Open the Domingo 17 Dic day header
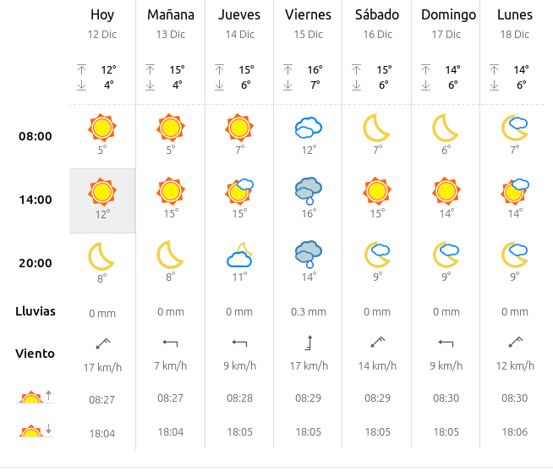 (448, 24)
